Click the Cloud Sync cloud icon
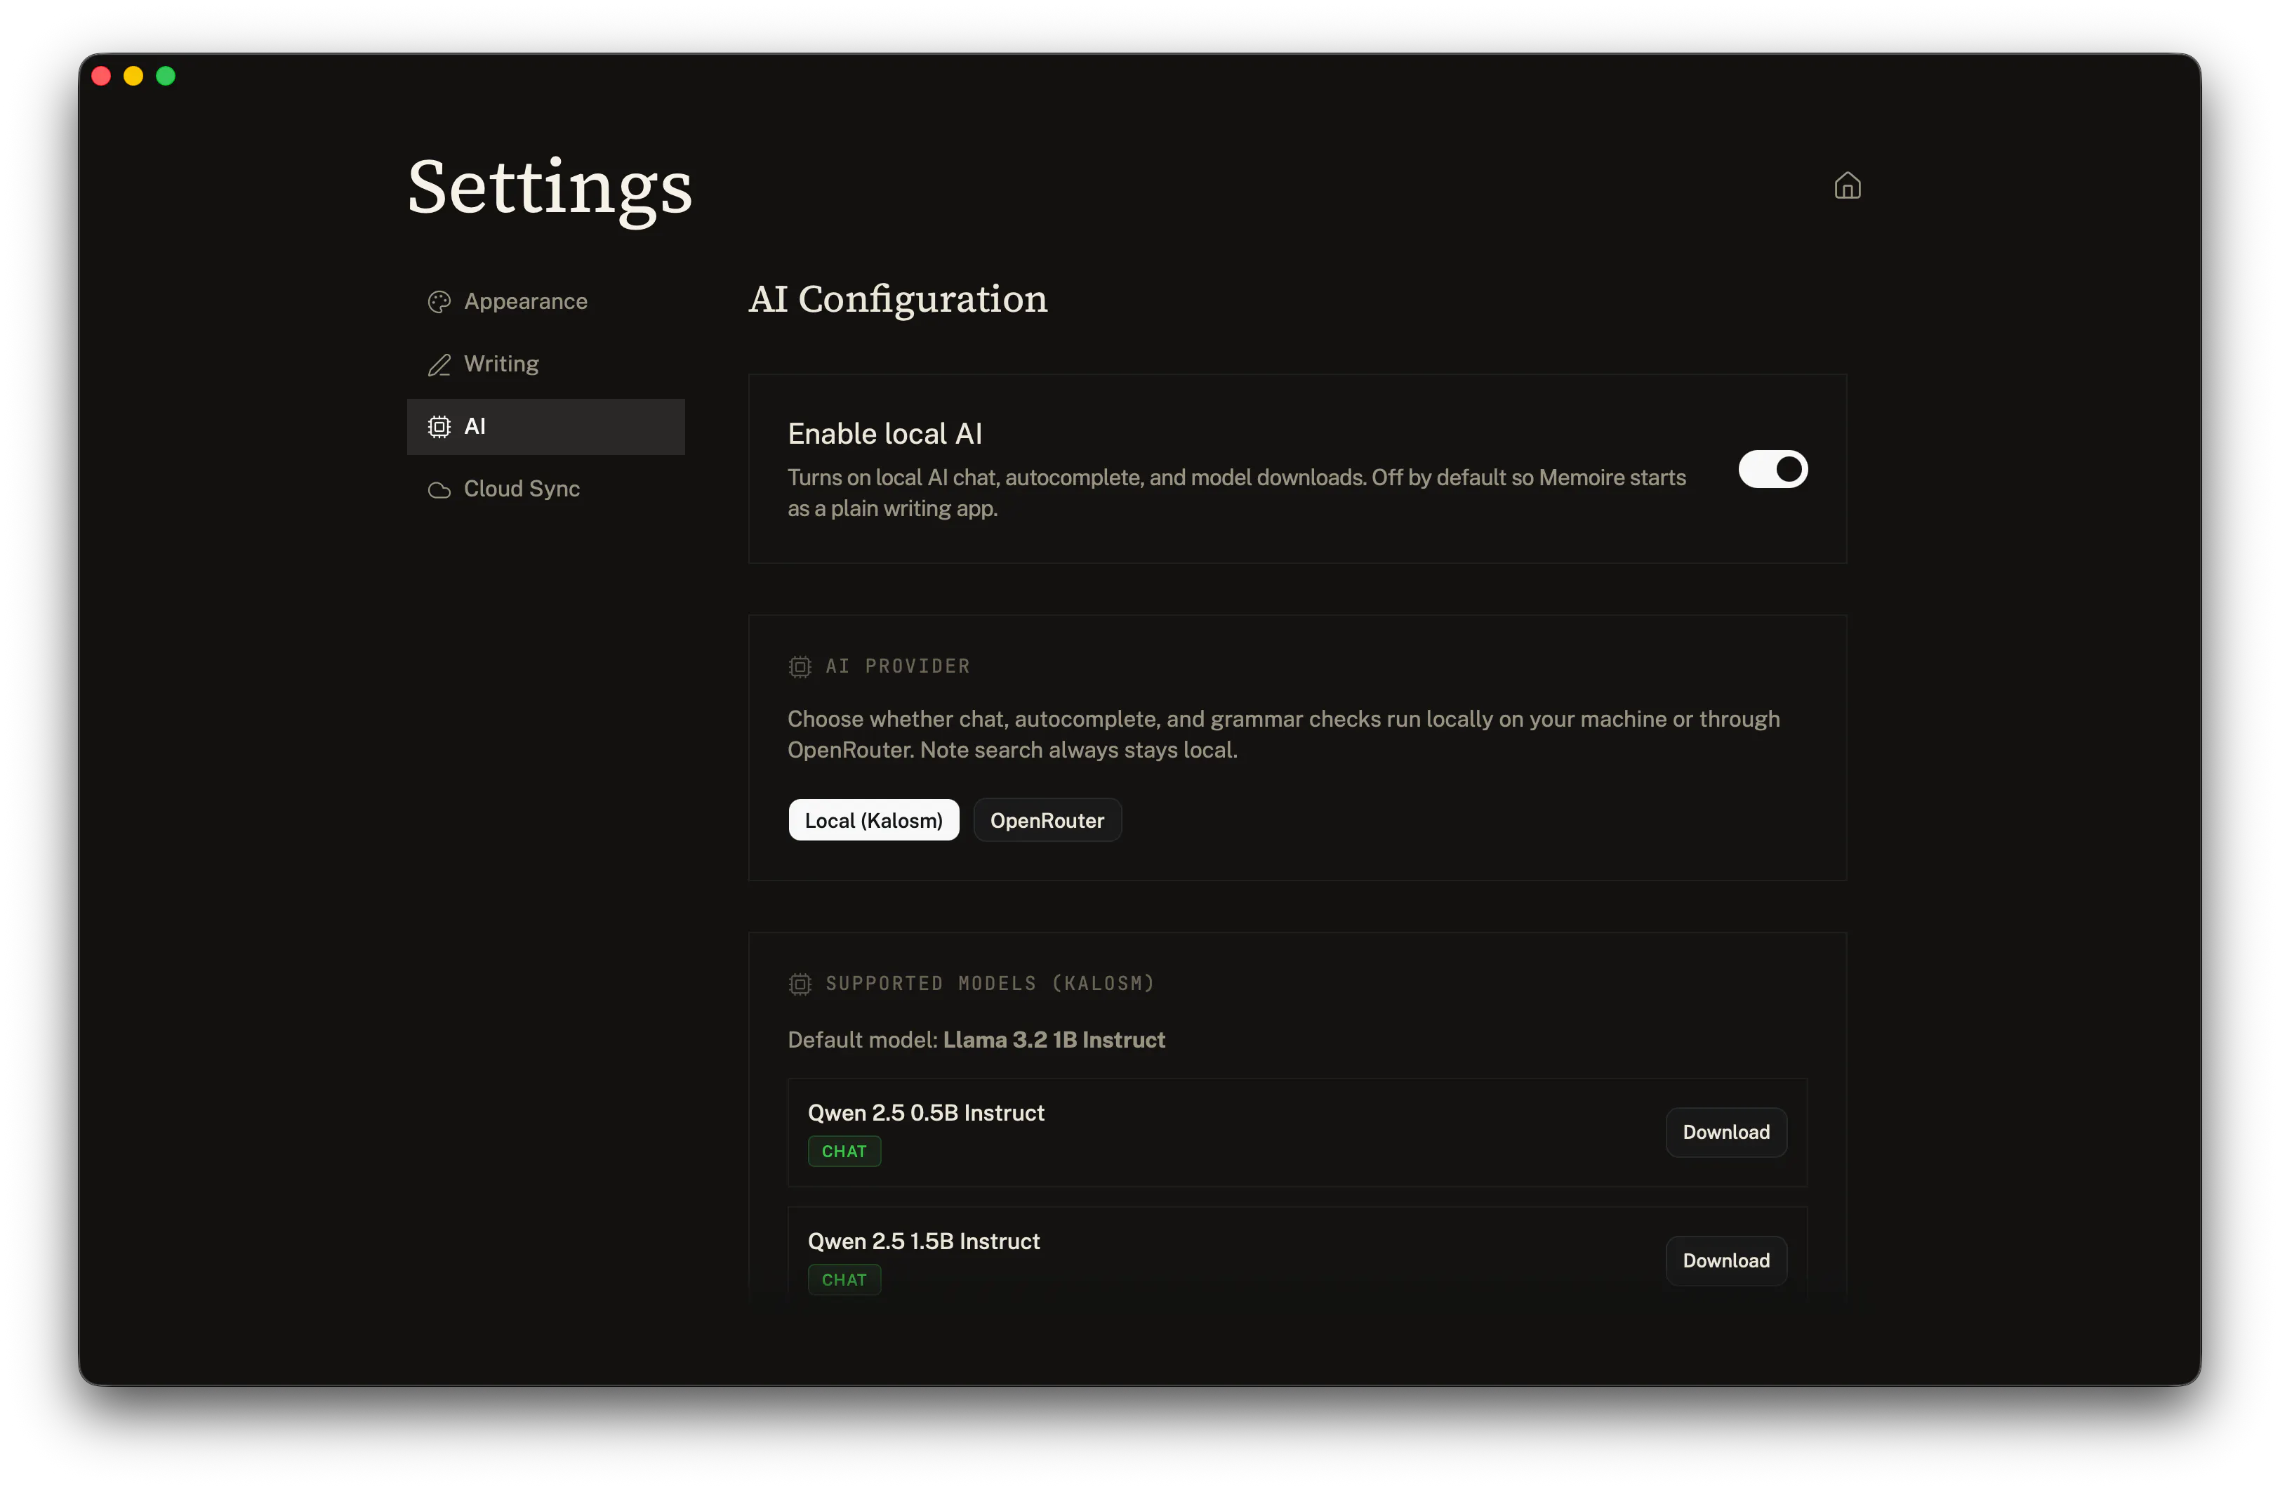This screenshot has height=1490, width=2280. click(x=439, y=489)
